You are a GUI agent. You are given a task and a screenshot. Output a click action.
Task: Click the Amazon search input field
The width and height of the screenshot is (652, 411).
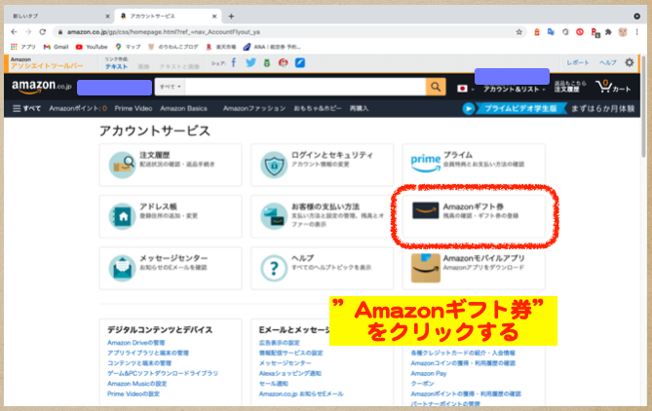point(305,87)
